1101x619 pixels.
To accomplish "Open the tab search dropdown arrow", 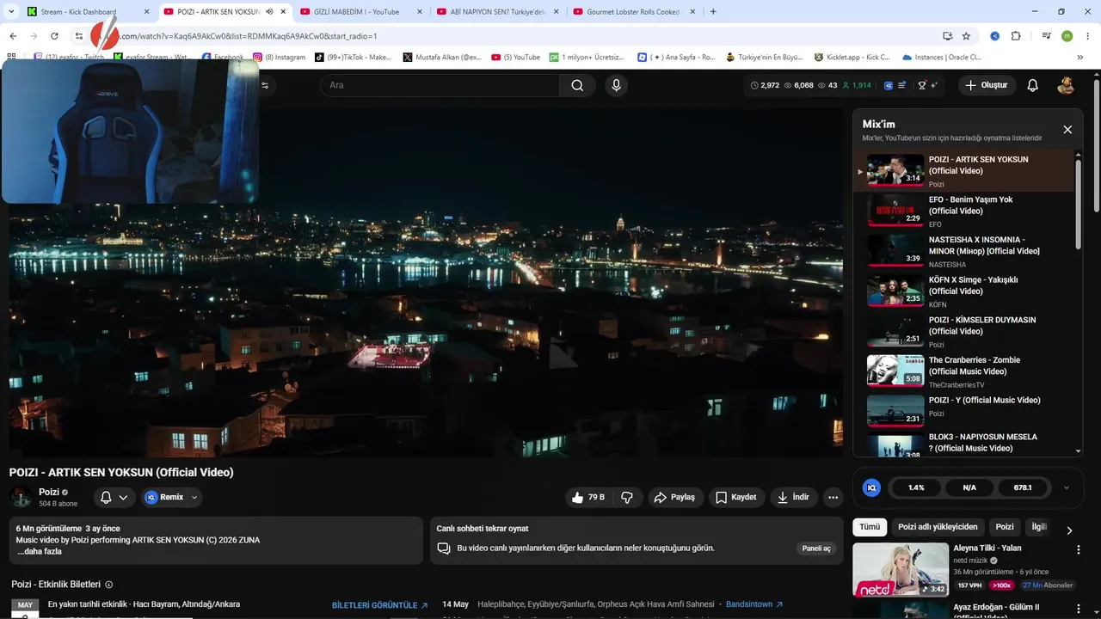I will coord(12,12).
